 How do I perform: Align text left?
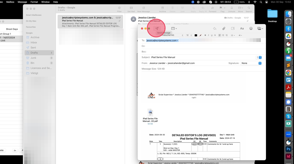219,35
